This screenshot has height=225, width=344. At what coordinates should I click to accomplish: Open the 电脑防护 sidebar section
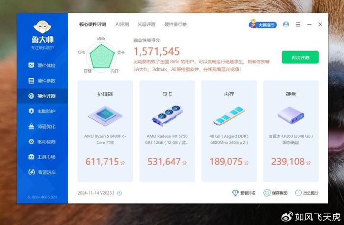(x=42, y=111)
